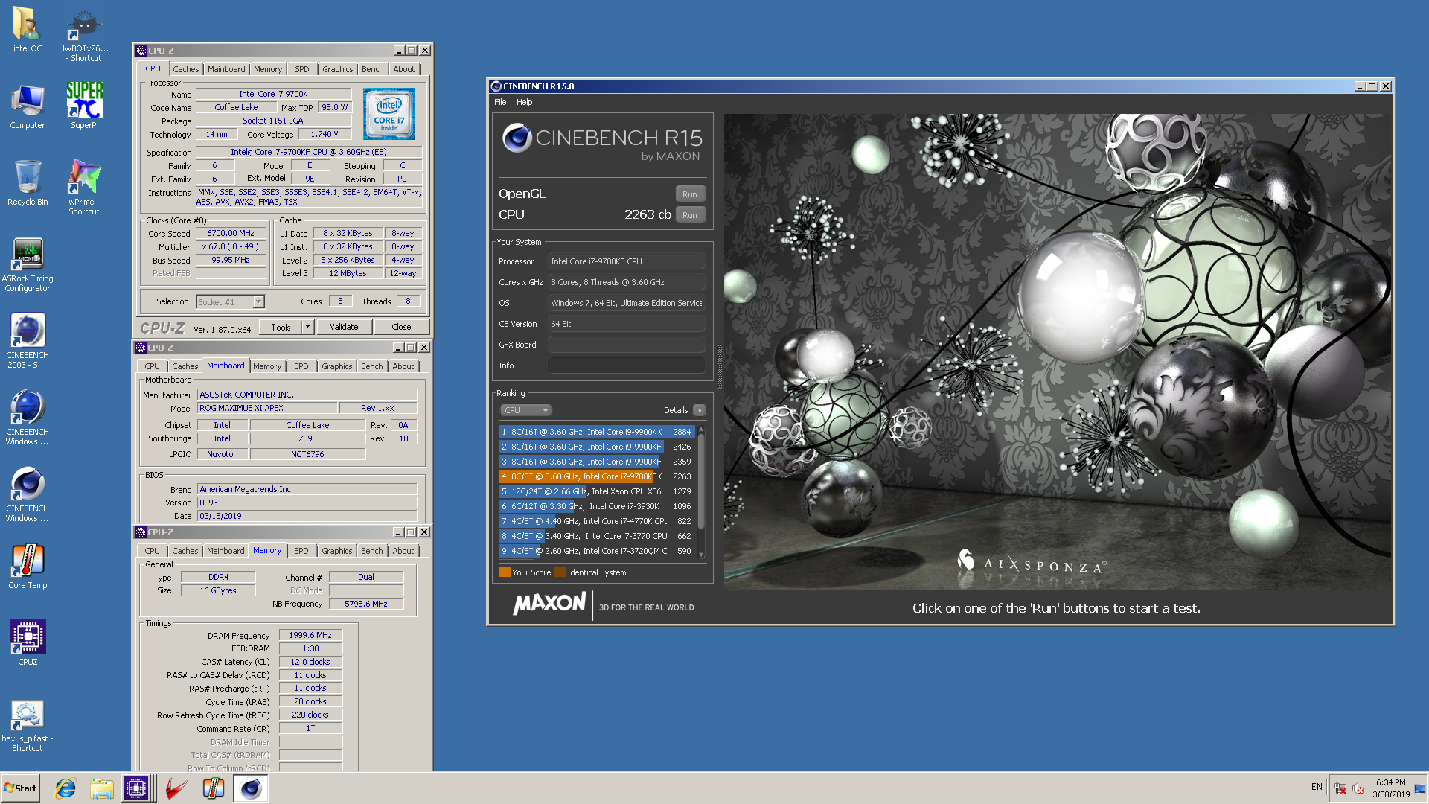Switch to SPD tab in top CPU-Z window
The image size is (1429, 804).
click(x=301, y=69)
